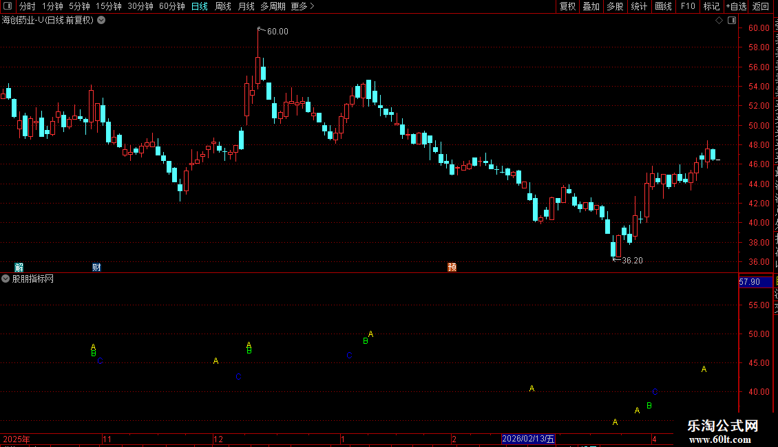Toggle the sidebar panel icon at top-left
The height and width of the screenshot is (447, 778).
point(7,6)
